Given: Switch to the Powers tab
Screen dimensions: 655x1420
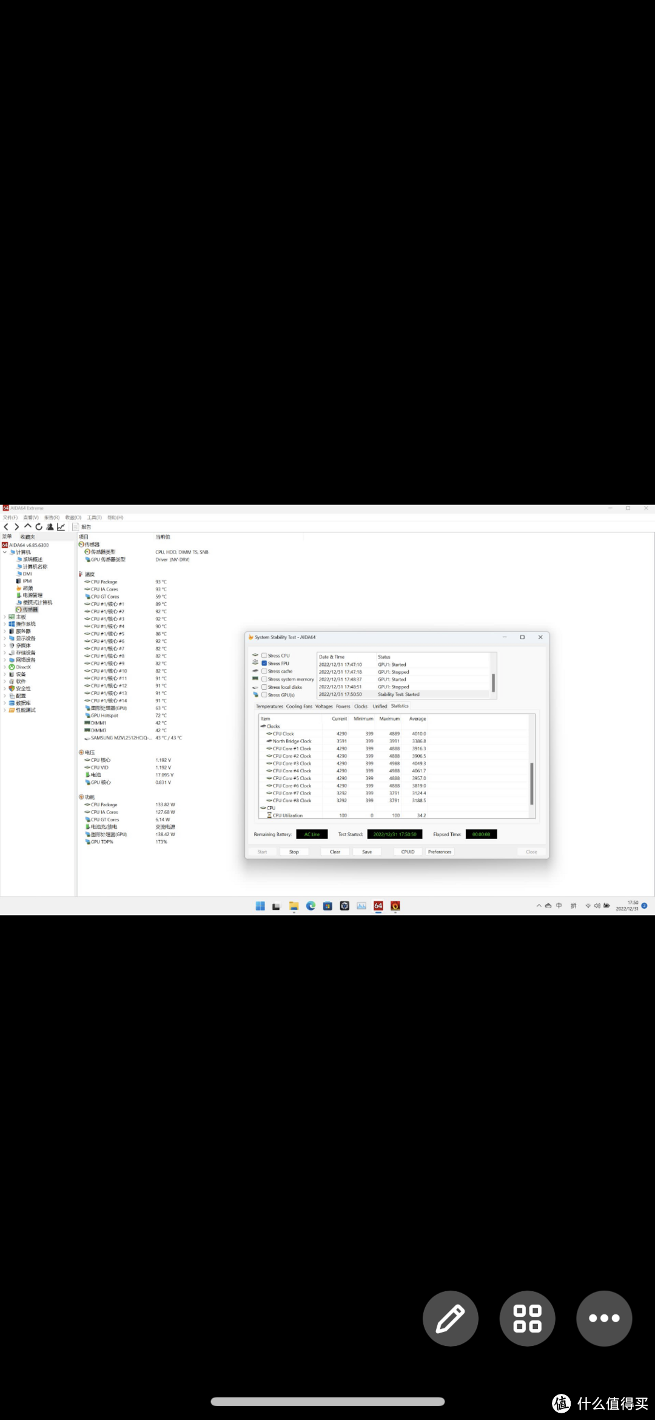Looking at the screenshot, I should (x=343, y=707).
